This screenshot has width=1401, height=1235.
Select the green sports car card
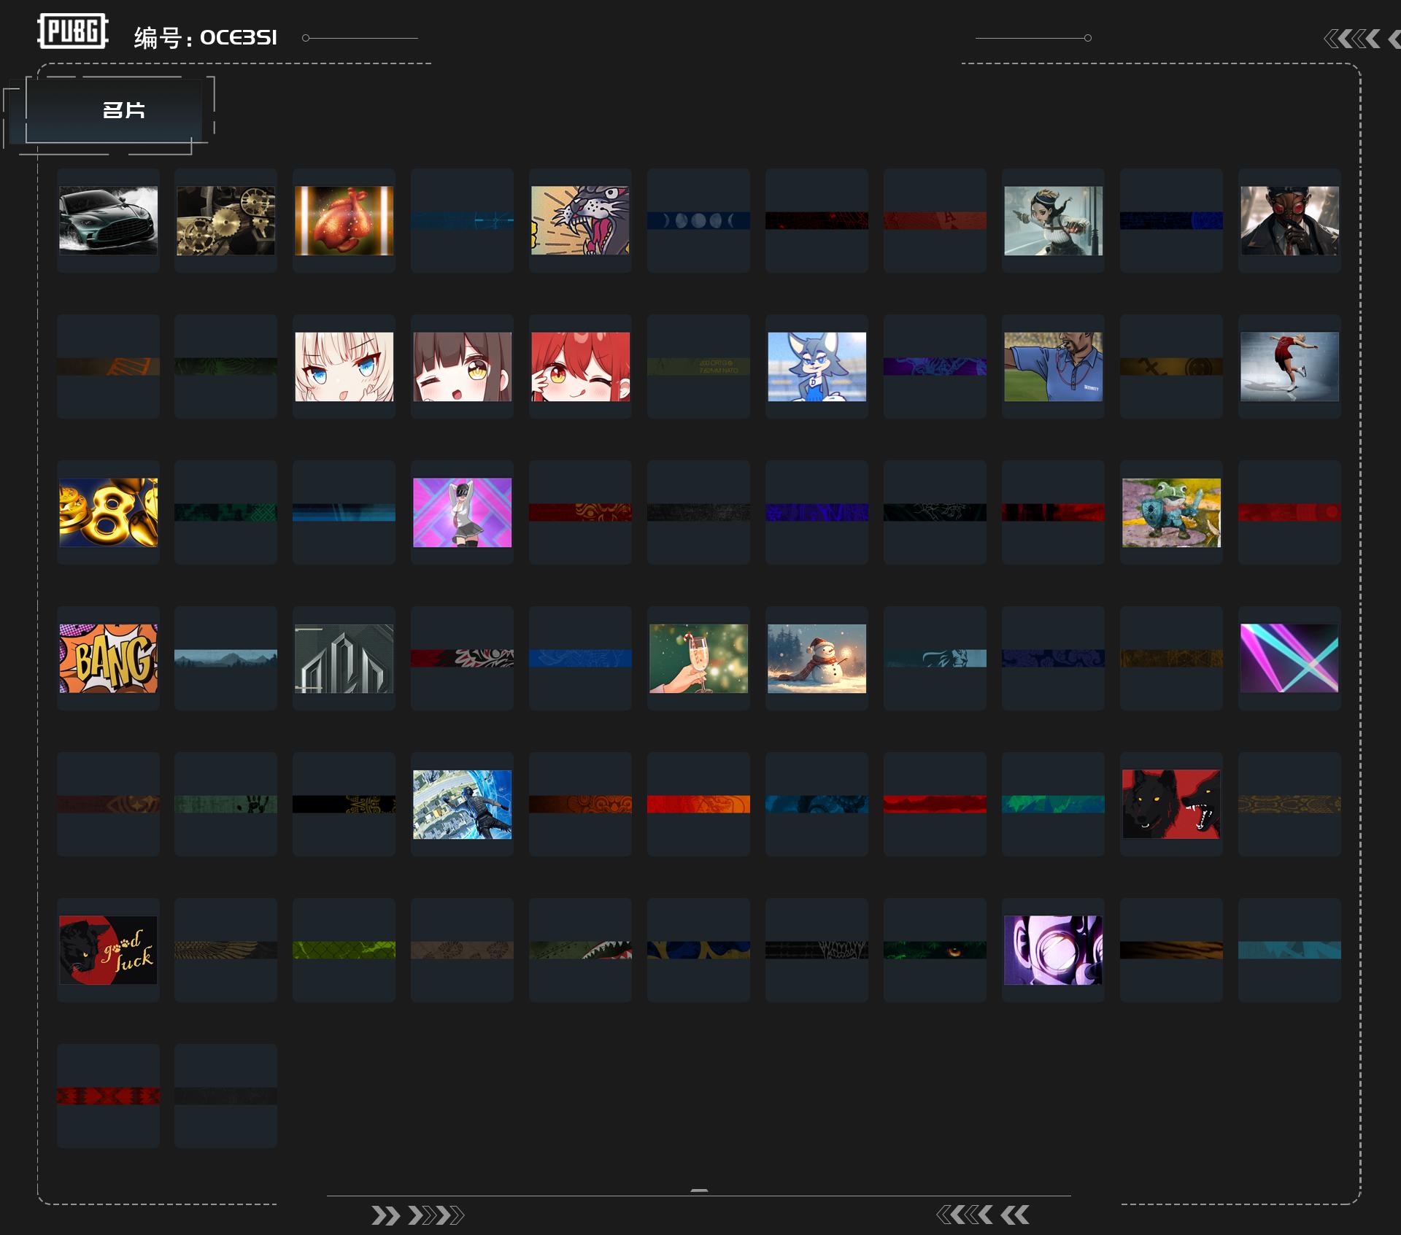(108, 220)
